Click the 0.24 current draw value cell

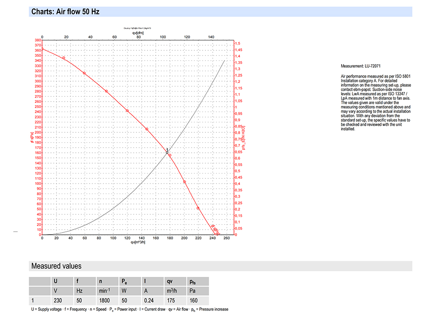click(150, 300)
